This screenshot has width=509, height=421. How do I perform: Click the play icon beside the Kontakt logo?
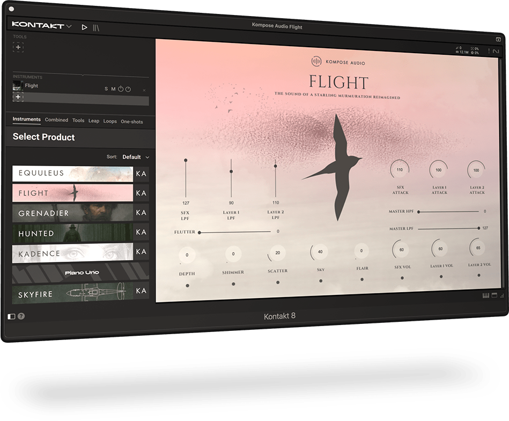point(84,27)
